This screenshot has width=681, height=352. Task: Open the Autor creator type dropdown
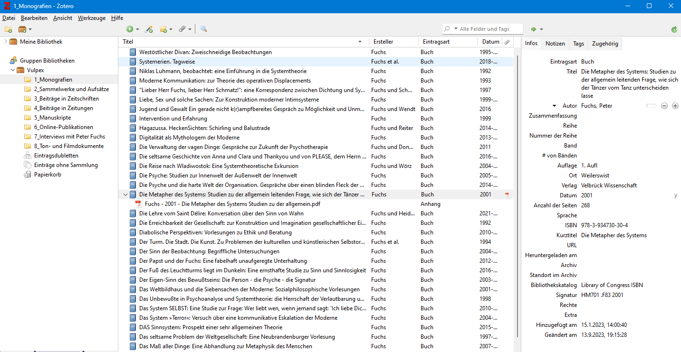[x=554, y=106]
